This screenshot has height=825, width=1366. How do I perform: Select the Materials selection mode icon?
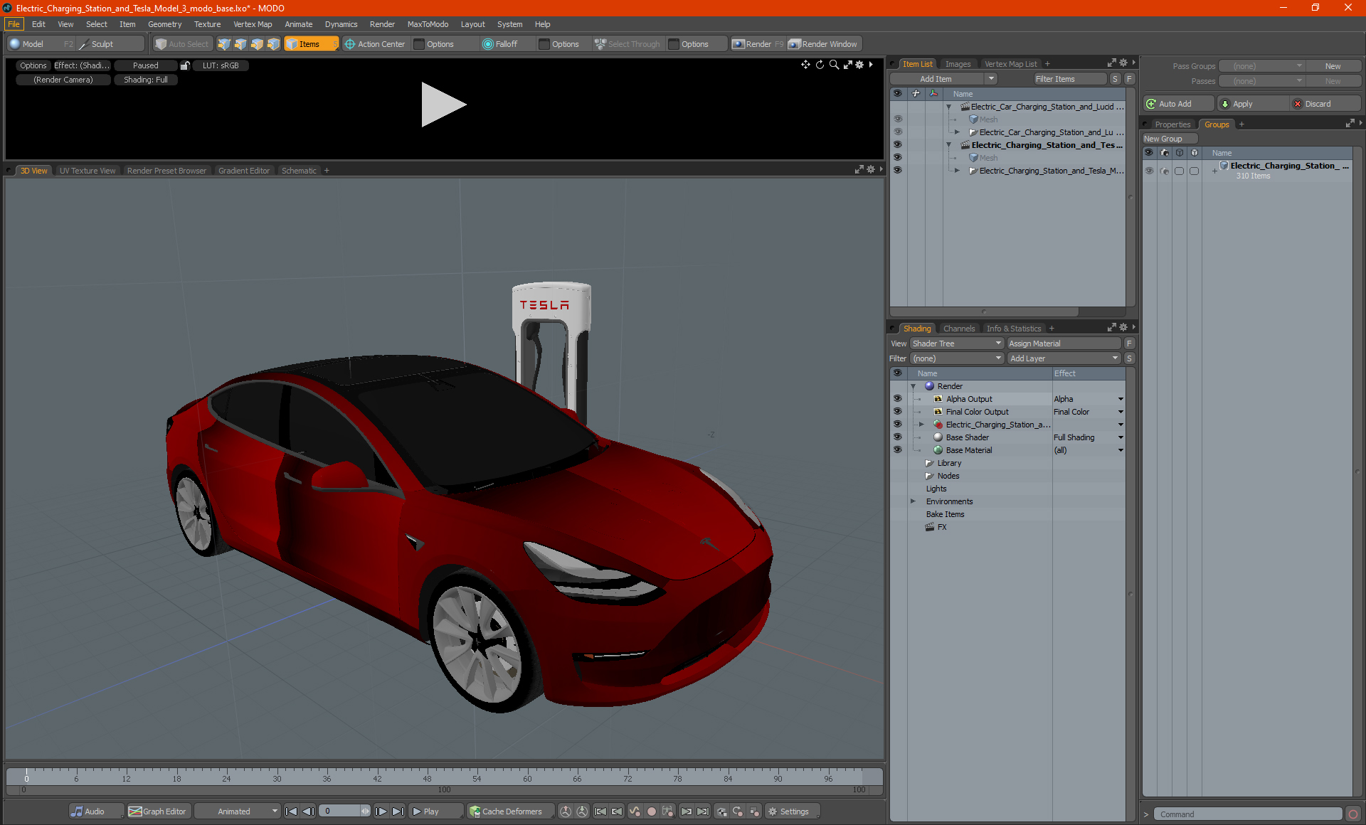(x=273, y=44)
